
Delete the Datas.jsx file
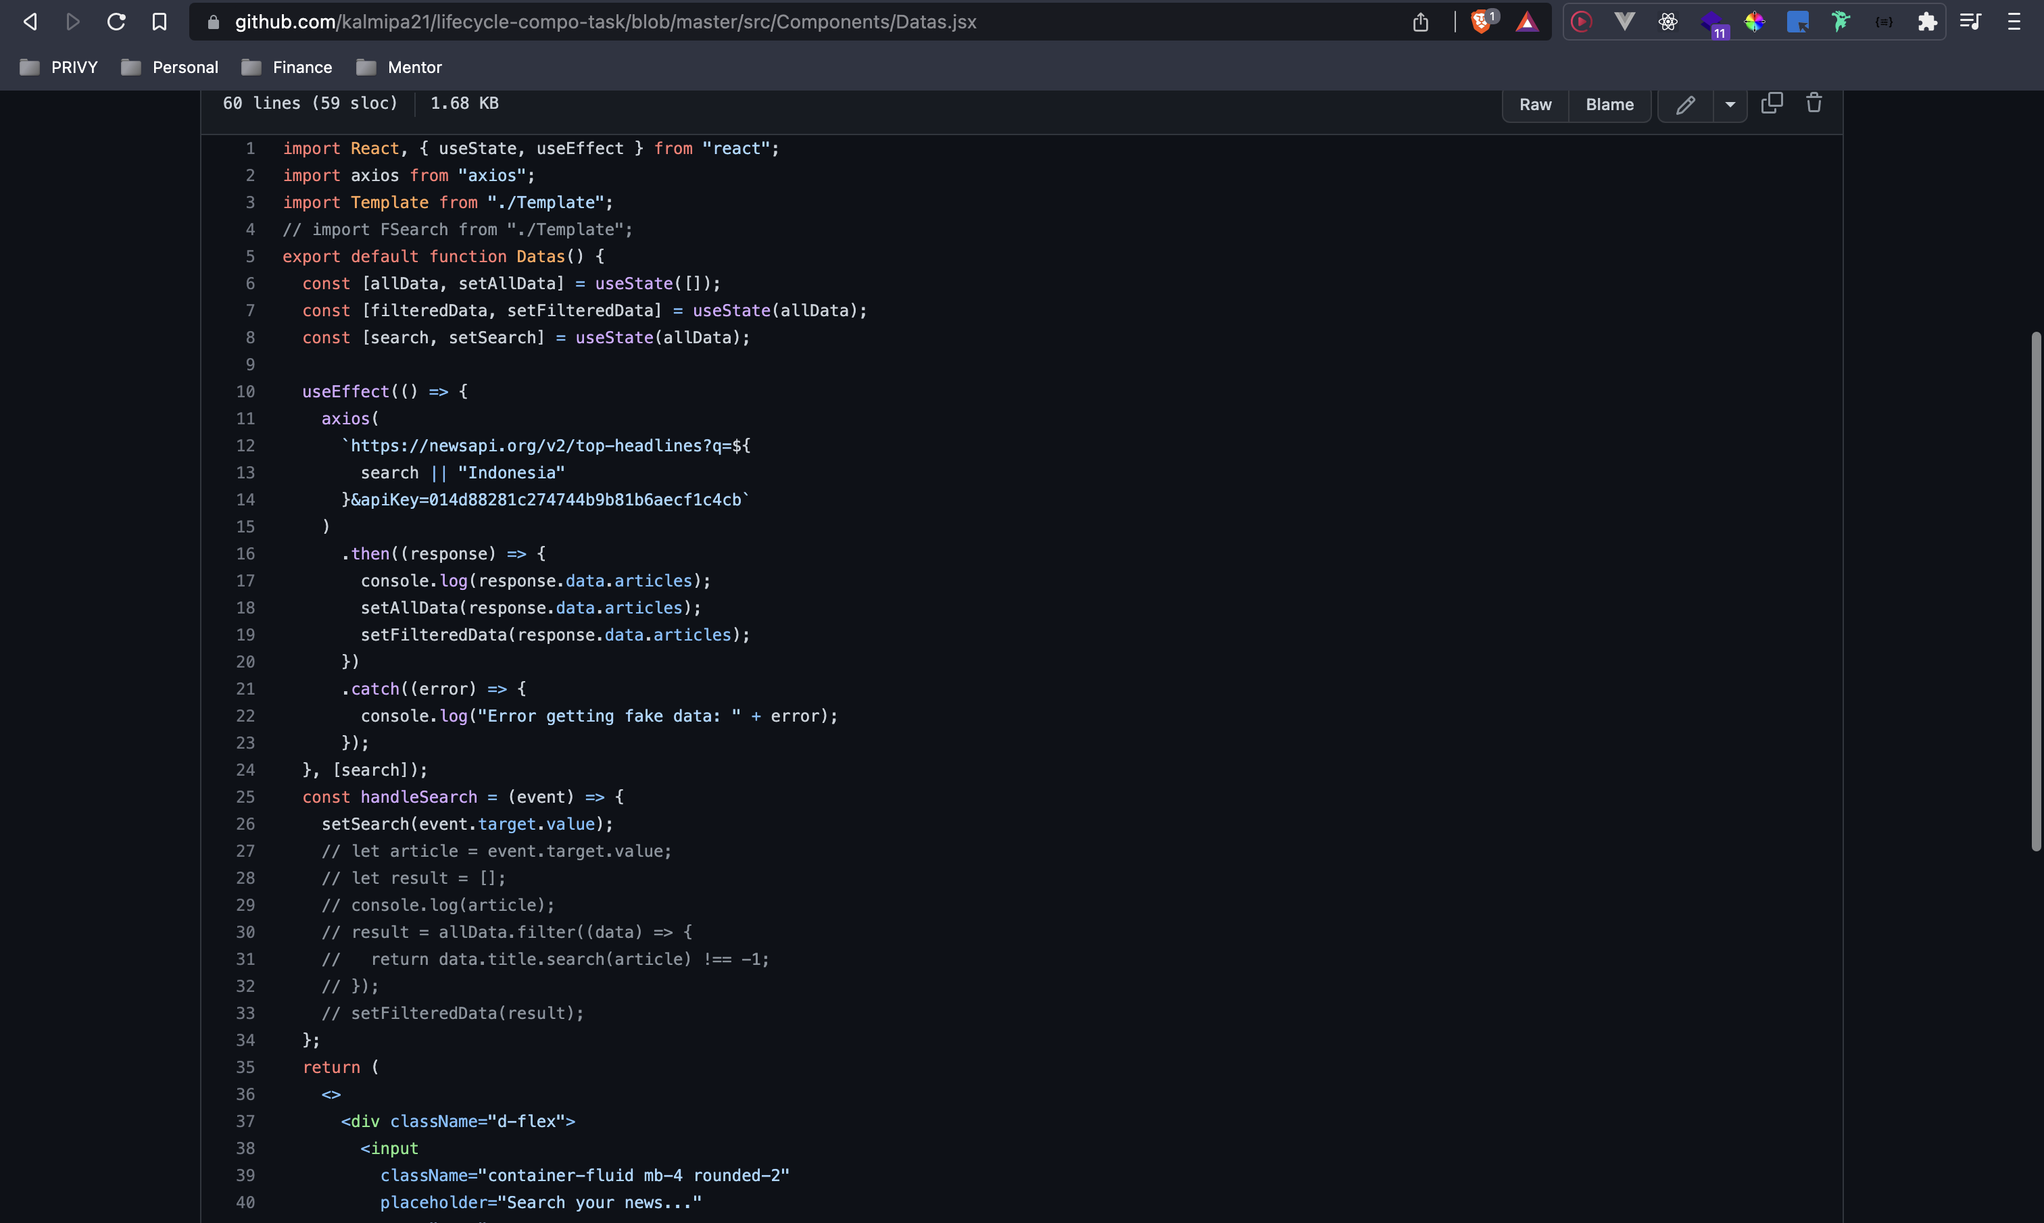coord(1814,103)
